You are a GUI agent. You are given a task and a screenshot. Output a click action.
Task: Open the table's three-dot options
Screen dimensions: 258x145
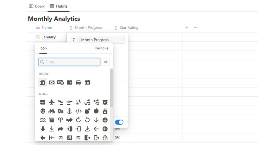(195, 28)
